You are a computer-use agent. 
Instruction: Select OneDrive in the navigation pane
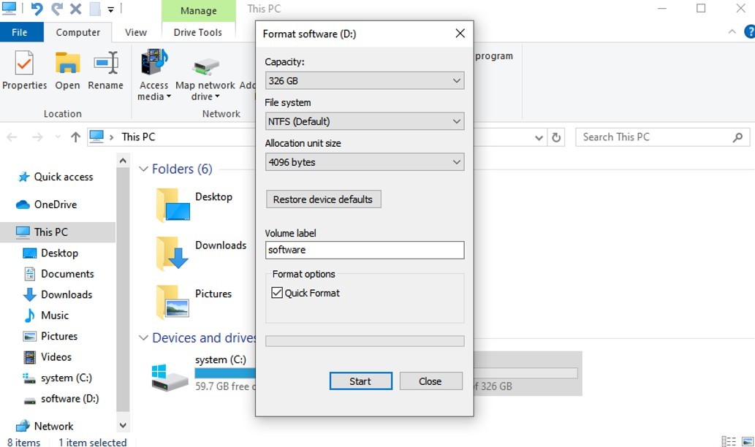point(55,205)
